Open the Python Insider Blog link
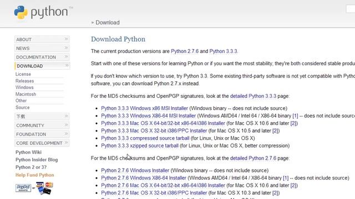The width and height of the screenshot is (355, 199). click(37, 160)
